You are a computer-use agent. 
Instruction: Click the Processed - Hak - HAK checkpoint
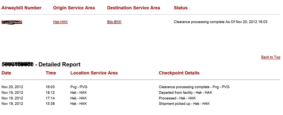(177, 98)
